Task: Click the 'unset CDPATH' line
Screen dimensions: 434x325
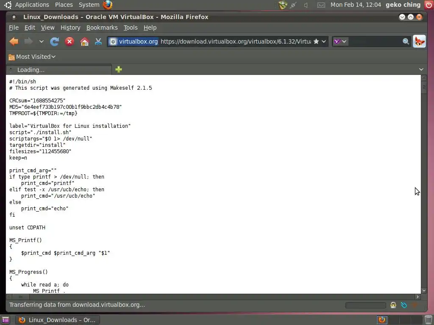Action: [x=27, y=228]
